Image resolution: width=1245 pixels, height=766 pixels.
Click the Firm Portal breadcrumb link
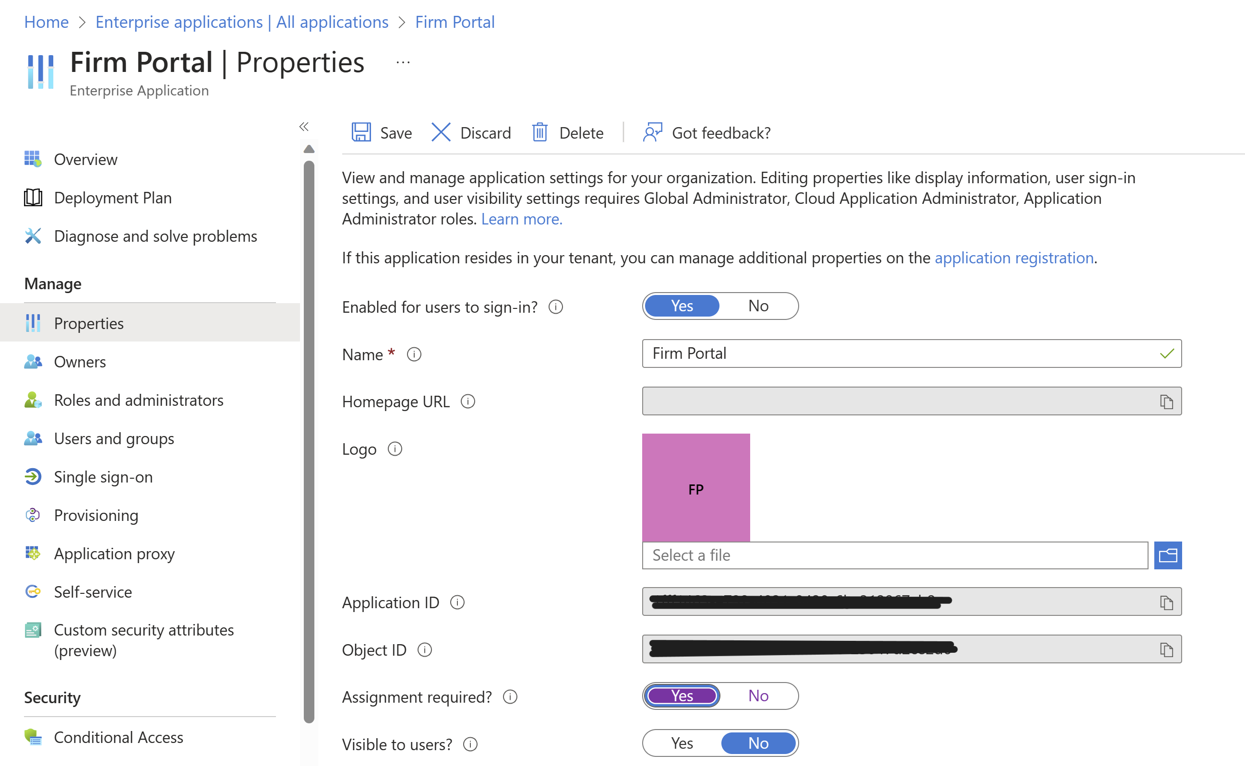[x=455, y=22]
